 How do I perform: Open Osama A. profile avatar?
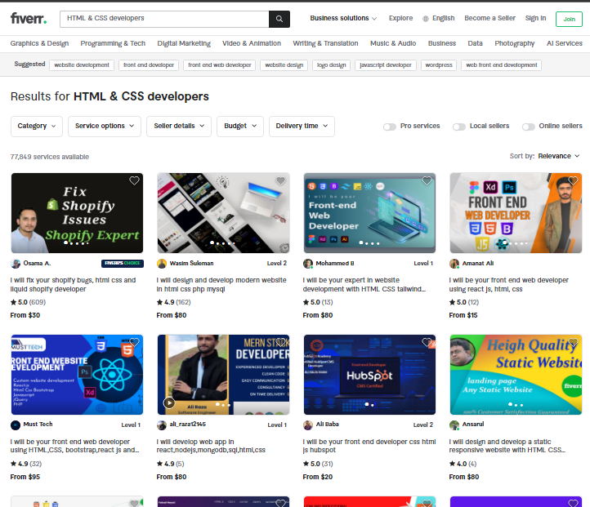coord(16,264)
